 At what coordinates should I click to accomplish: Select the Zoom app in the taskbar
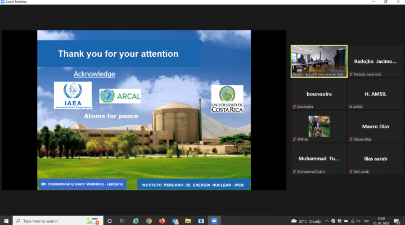[214, 221]
